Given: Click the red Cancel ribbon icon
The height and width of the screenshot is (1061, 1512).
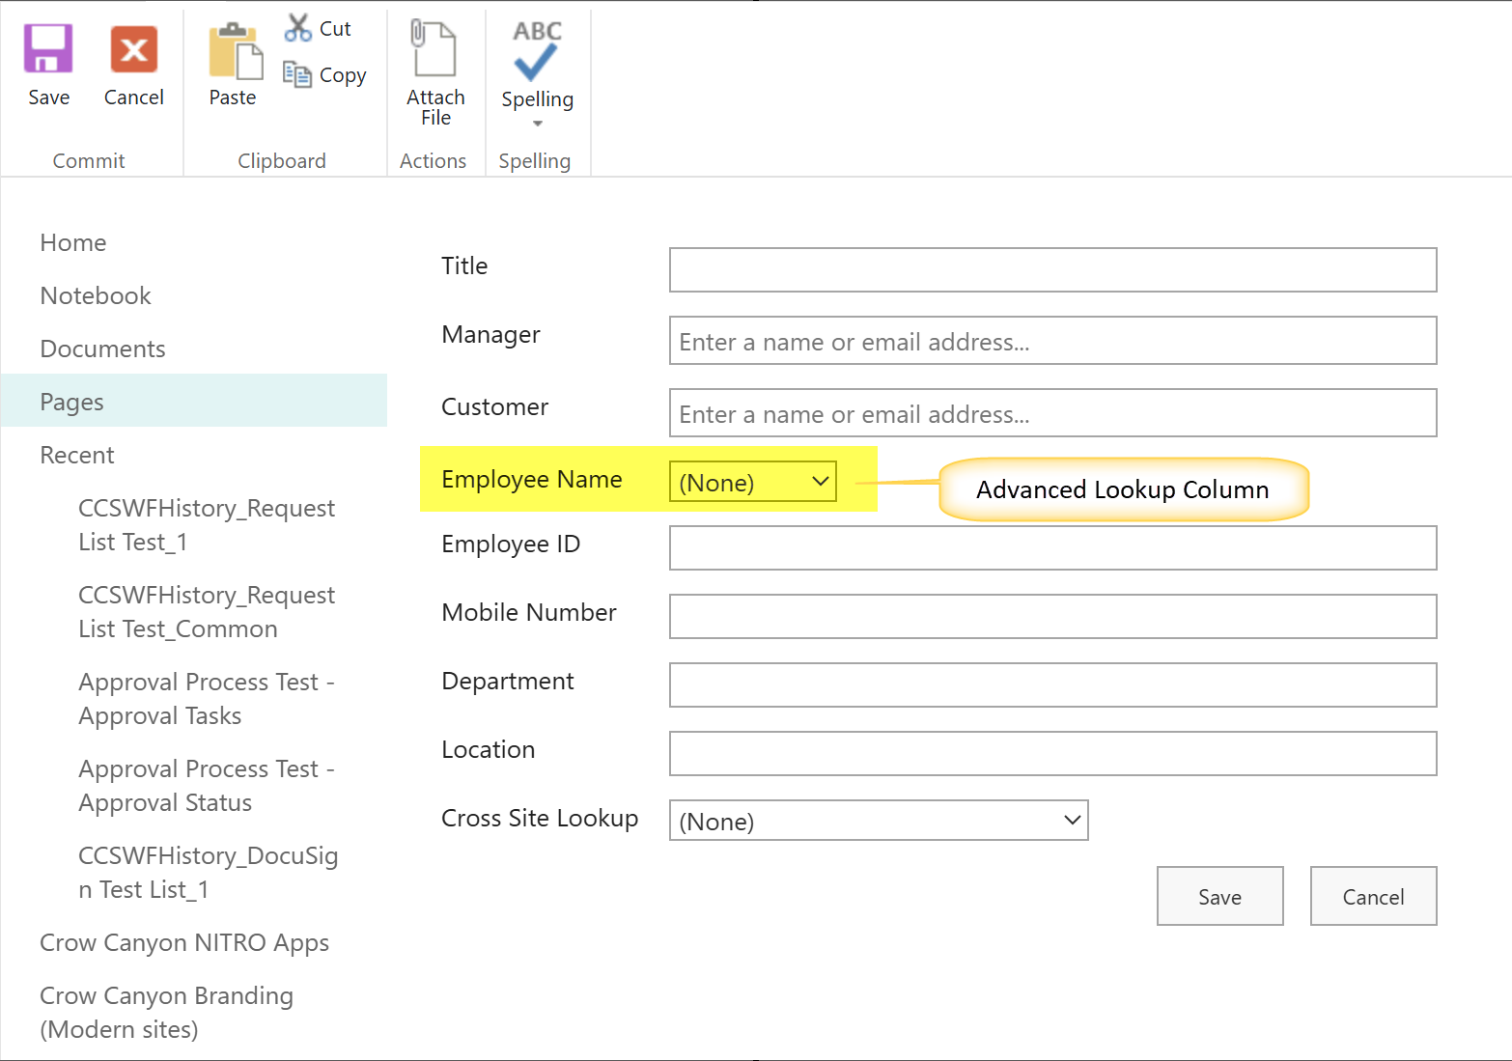Looking at the screenshot, I should [134, 49].
